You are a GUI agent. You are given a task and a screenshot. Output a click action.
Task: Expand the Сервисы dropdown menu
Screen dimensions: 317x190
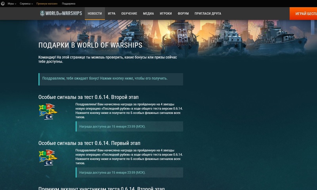coord(26,4)
